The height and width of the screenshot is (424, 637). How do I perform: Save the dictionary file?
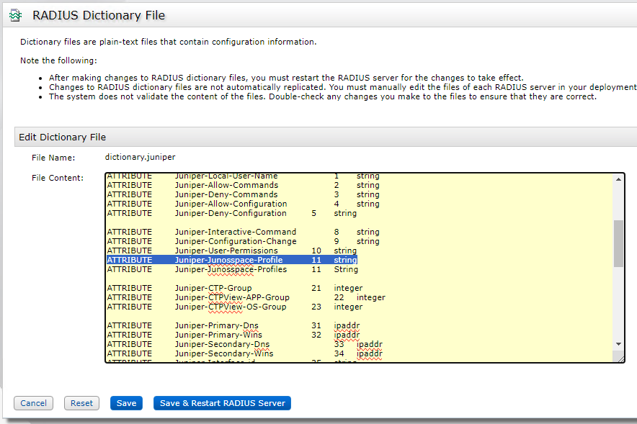click(126, 403)
